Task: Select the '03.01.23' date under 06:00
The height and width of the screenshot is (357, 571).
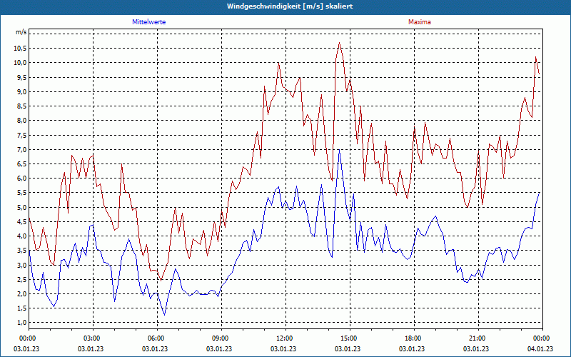Action: pyautogui.click(x=154, y=349)
